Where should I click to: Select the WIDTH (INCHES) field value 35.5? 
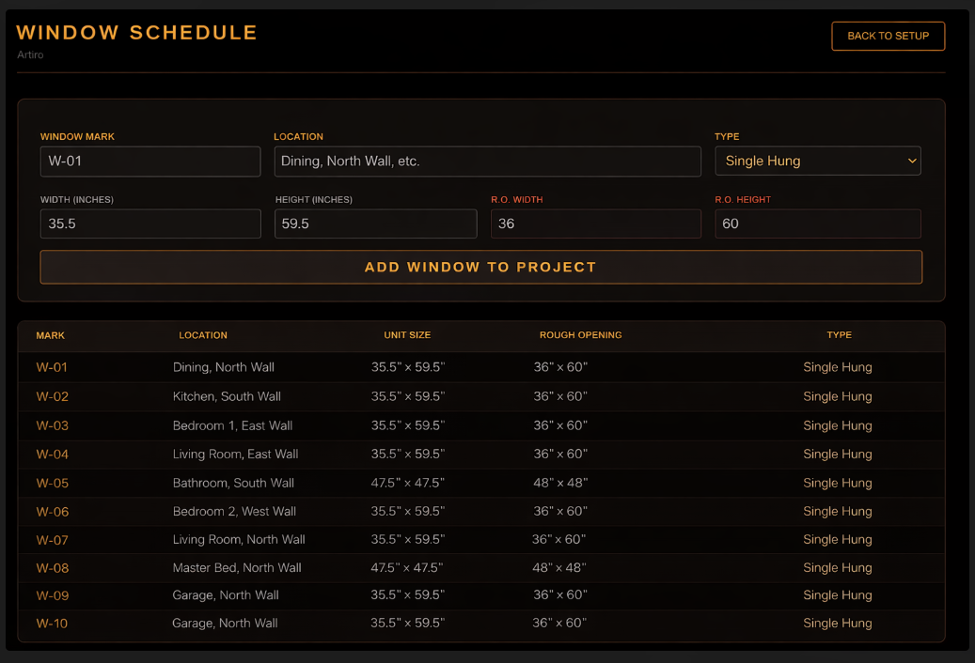click(x=149, y=224)
